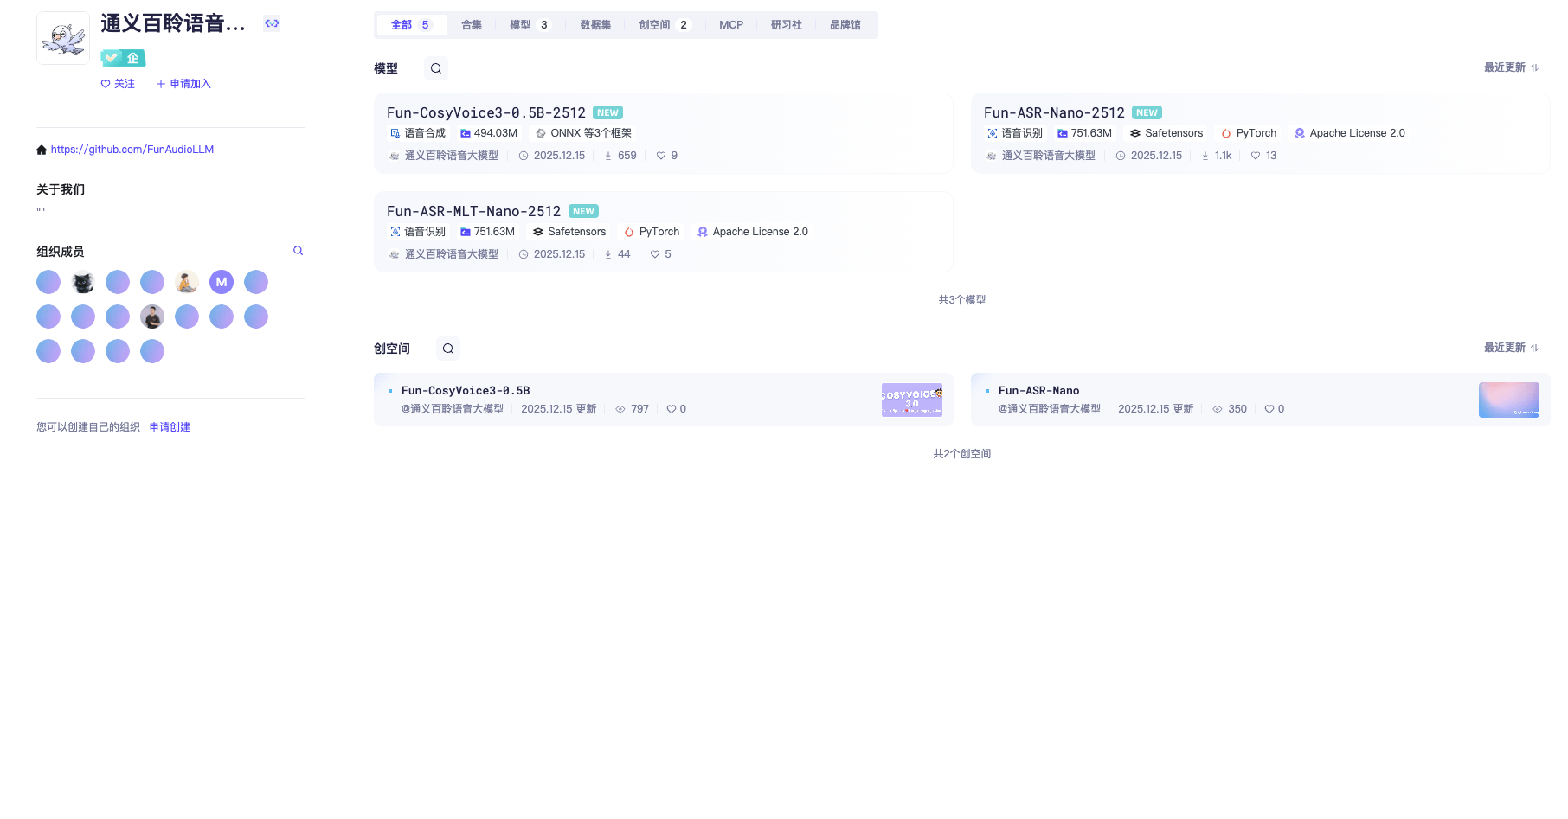Click the 1.1k downloads count

tap(1216, 156)
